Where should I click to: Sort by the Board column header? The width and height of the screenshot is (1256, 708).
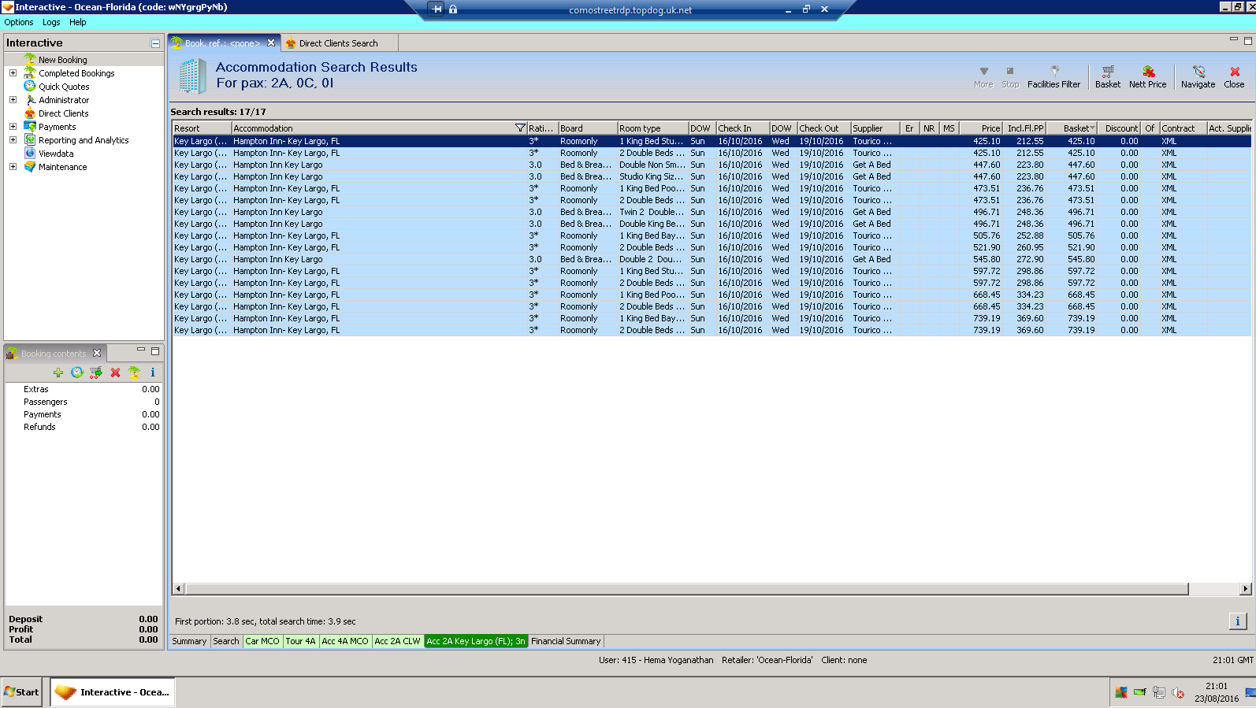587,128
